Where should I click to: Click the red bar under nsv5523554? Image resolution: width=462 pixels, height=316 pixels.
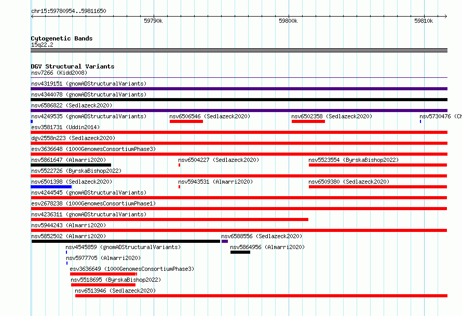coord(378,165)
